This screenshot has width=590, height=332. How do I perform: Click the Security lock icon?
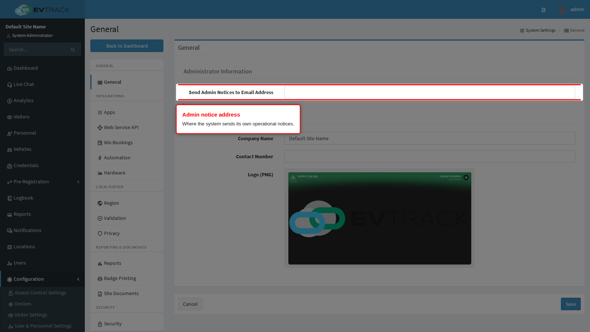[100, 324]
